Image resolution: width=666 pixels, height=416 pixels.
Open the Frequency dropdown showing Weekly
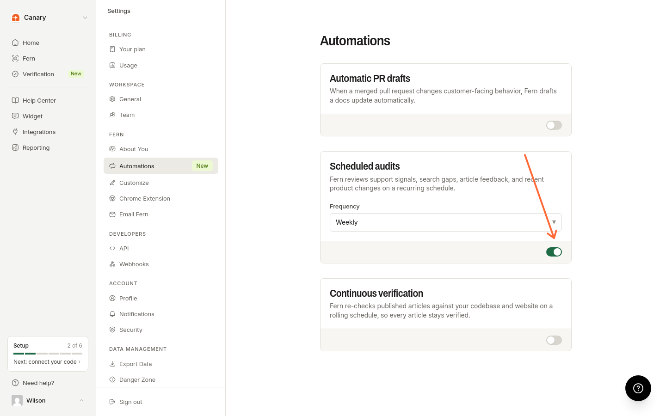[x=446, y=222]
